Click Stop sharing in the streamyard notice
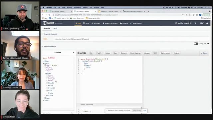The height and width of the screenshot is (120, 213). [137, 111]
